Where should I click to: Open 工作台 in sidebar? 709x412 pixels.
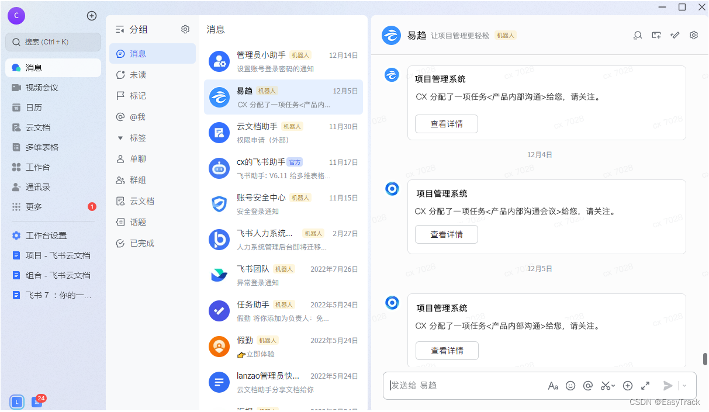click(53, 167)
